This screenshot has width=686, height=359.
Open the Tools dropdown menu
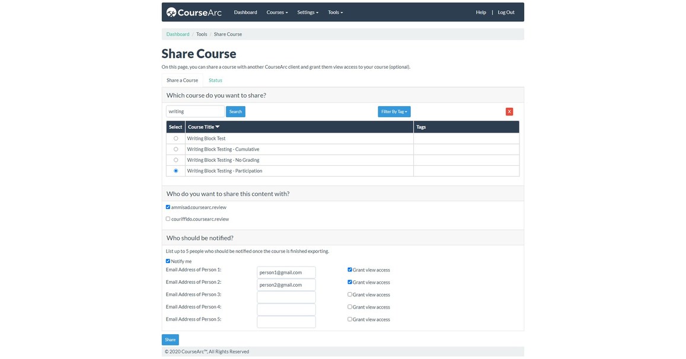334,11
